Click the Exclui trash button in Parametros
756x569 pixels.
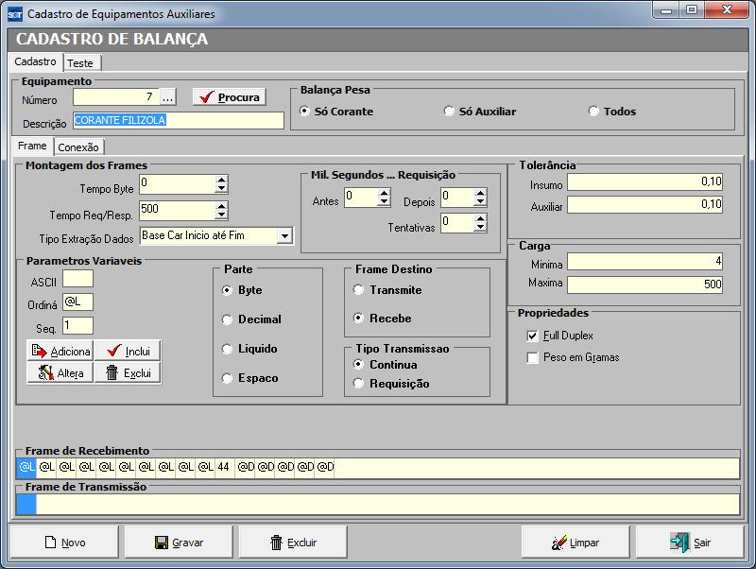pos(128,372)
